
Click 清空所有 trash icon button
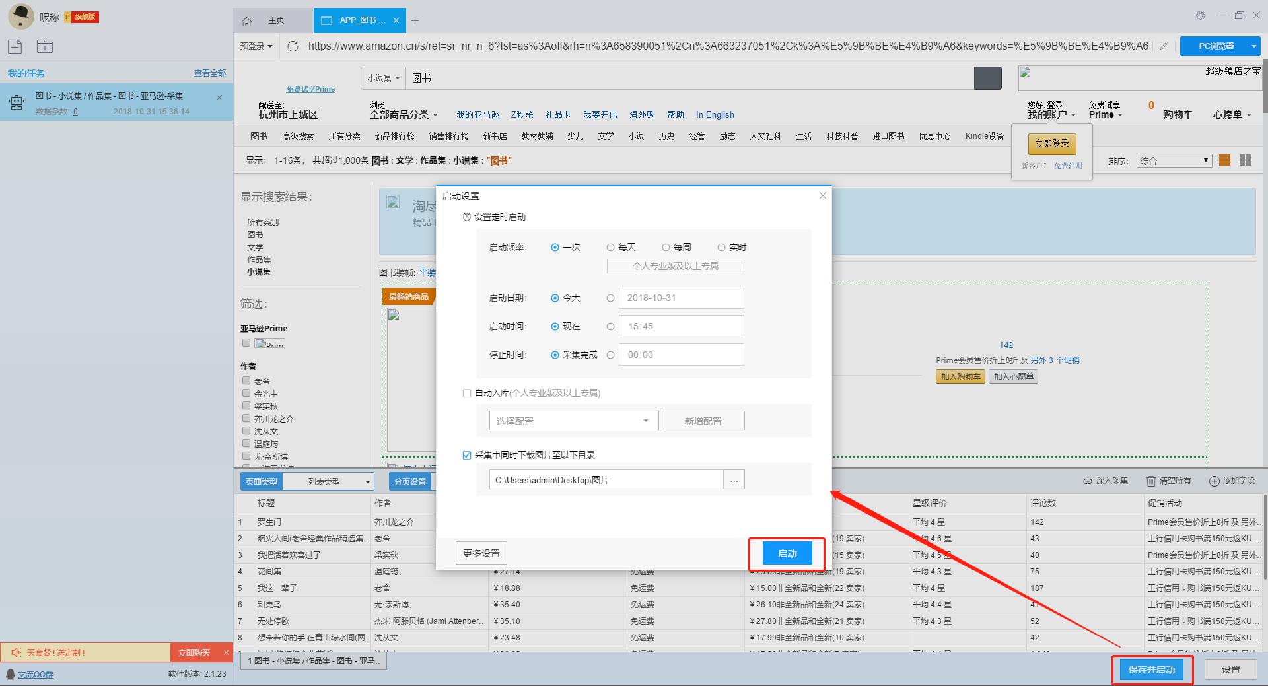click(x=1168, y=481)
